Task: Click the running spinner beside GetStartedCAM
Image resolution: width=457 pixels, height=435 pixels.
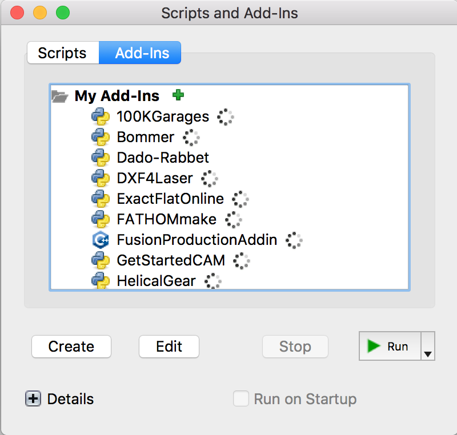Action: pos(242,260)
